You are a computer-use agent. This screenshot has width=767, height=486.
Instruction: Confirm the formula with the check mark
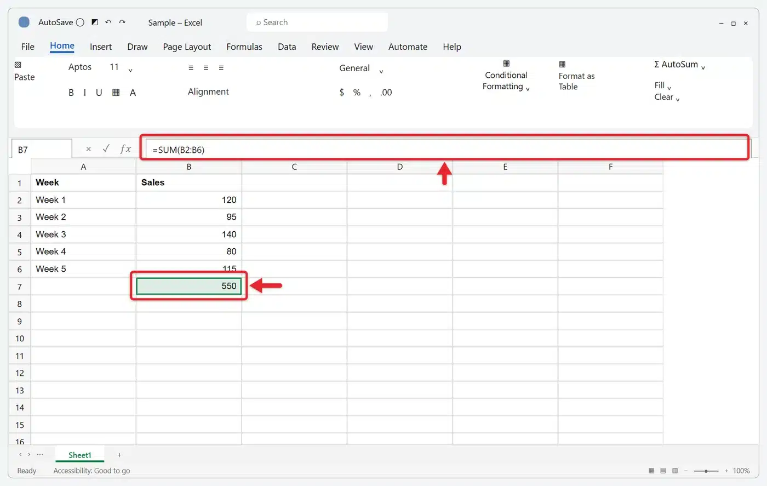pyautogui.click(x=106, y=148)
